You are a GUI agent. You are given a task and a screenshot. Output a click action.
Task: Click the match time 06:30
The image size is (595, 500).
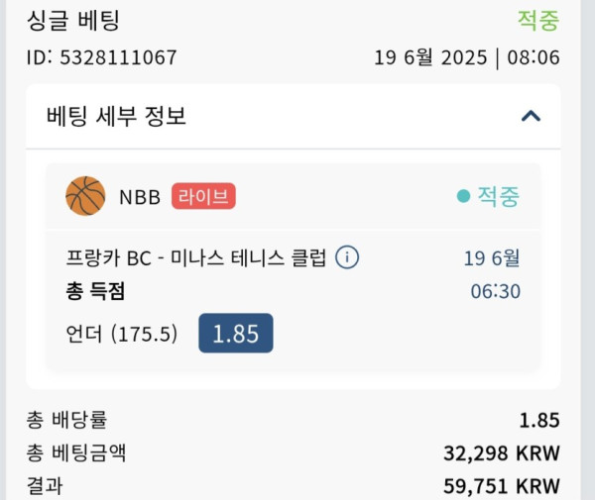point(495,291)
